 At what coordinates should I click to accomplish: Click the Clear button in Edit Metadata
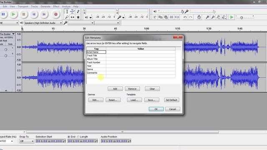pos(152,89)
